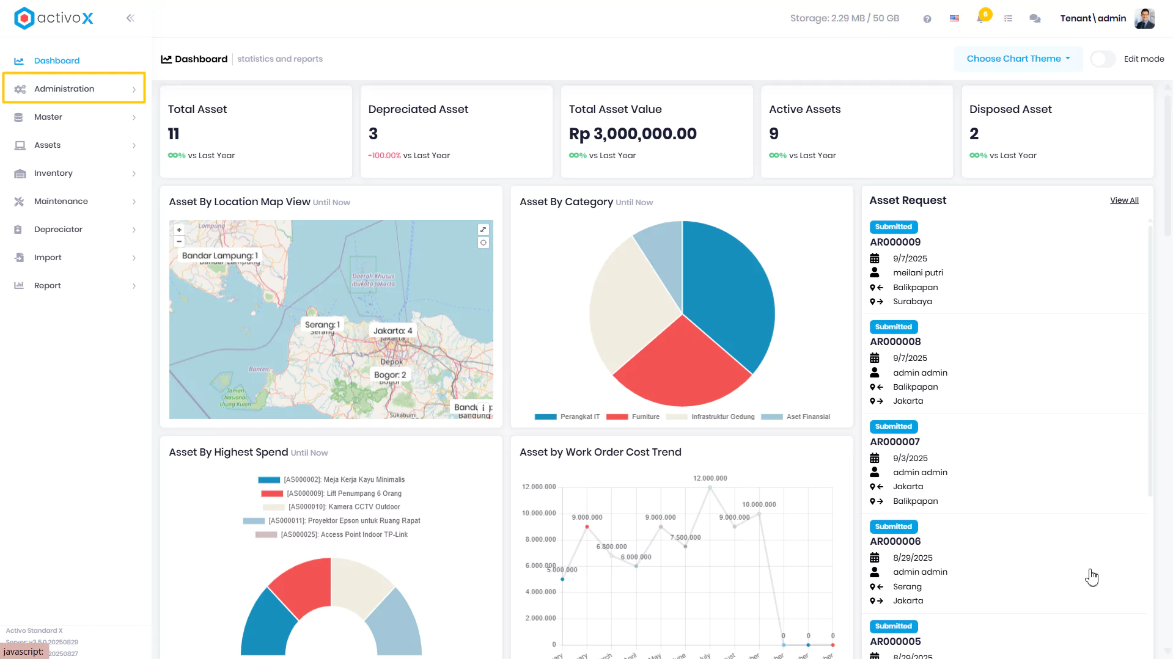Expand Inventory submenu chevron

(134, 174)
